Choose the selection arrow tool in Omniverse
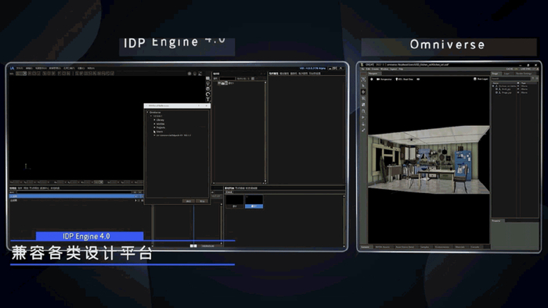This screenshot has height=308, width=548. (x=363, y=85)
